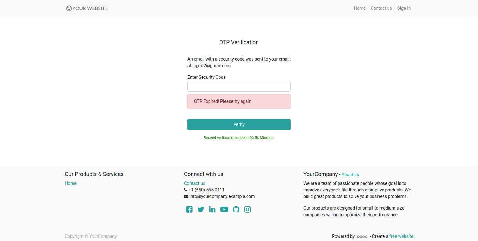Open the YouTube social icon
This screenshot has height=241, width=478.
pyautogui.click(x=224, y=210)
